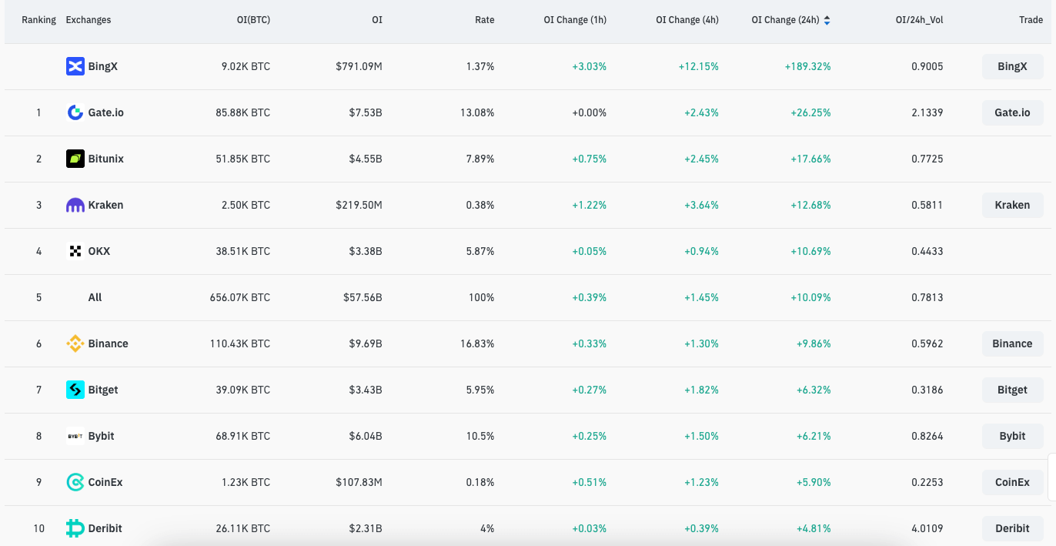The width and height of the screenshot is (1056, 546).
Task: Click the Bybit exchange logo
Action: click(74, 436)
